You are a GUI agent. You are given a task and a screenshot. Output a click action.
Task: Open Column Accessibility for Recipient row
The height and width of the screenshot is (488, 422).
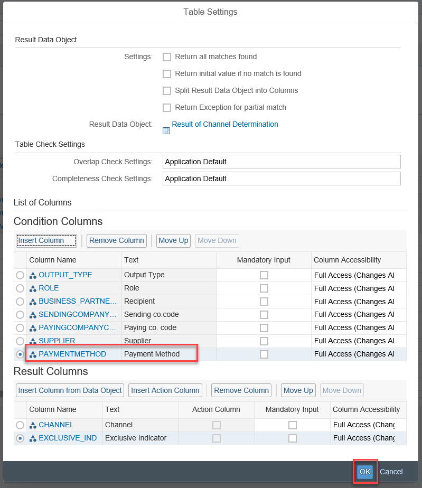click(x=359, y=302)
